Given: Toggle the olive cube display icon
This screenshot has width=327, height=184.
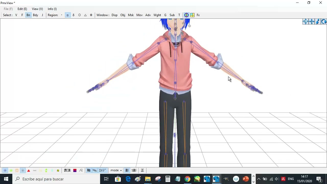Looking at the screenshot, I should point(58,170).
